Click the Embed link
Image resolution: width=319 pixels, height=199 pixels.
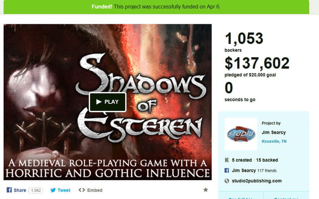coord(95,190)
